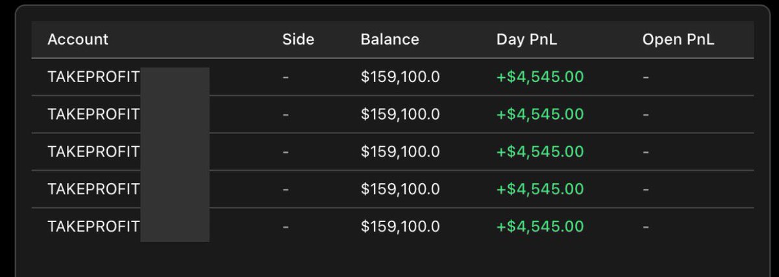Screen dimensions: 779x277
Task: Click last row's $159,100.0 balance
Action: [400, 227]
